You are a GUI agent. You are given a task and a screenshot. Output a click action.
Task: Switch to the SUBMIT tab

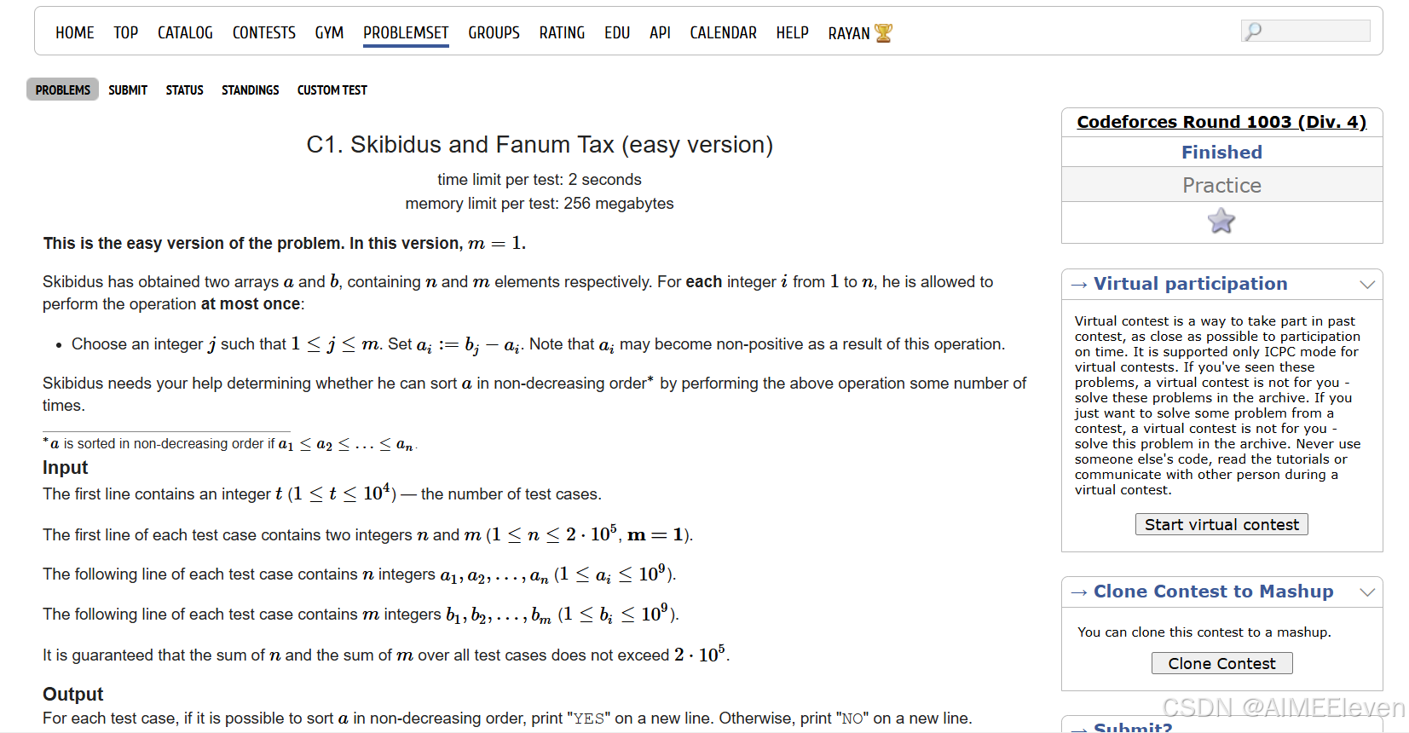128,89
